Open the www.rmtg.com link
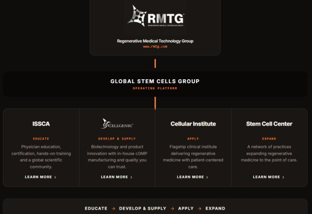Image resolution: width=312 pixels, height=214 pixels. click(155, 47)
